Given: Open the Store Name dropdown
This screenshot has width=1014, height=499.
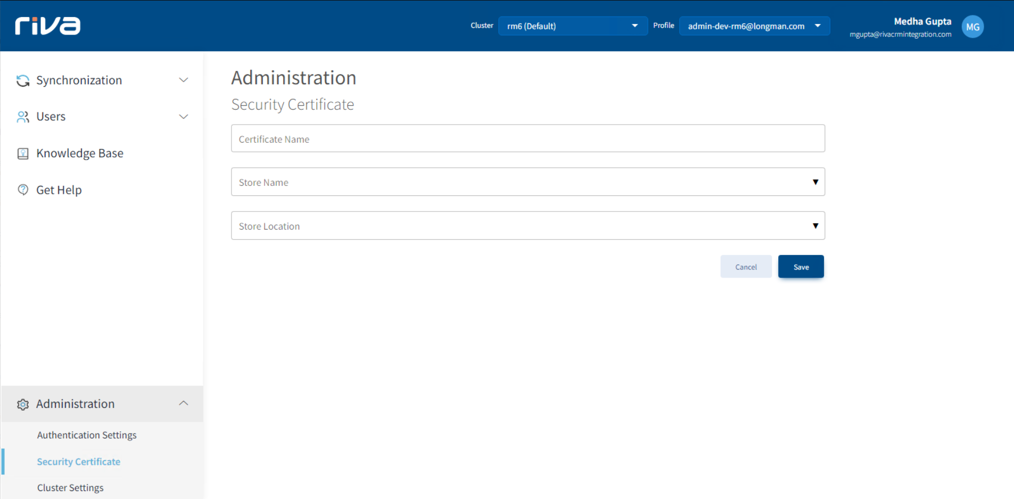Looking at the screenshot, I should coord(528,182).
